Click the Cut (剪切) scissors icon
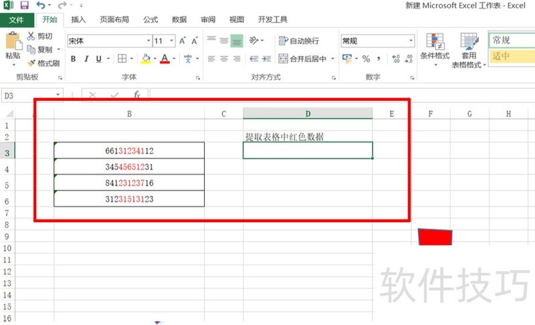 click(x=31, y=36)
